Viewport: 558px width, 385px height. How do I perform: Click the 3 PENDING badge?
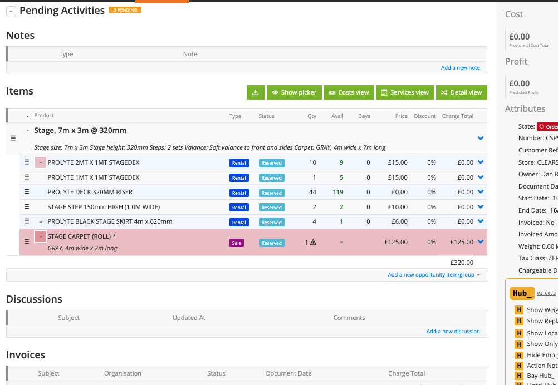click(125, 10)
